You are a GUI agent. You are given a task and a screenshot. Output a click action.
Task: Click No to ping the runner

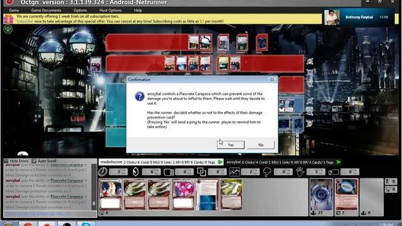[x=261, y=145]
